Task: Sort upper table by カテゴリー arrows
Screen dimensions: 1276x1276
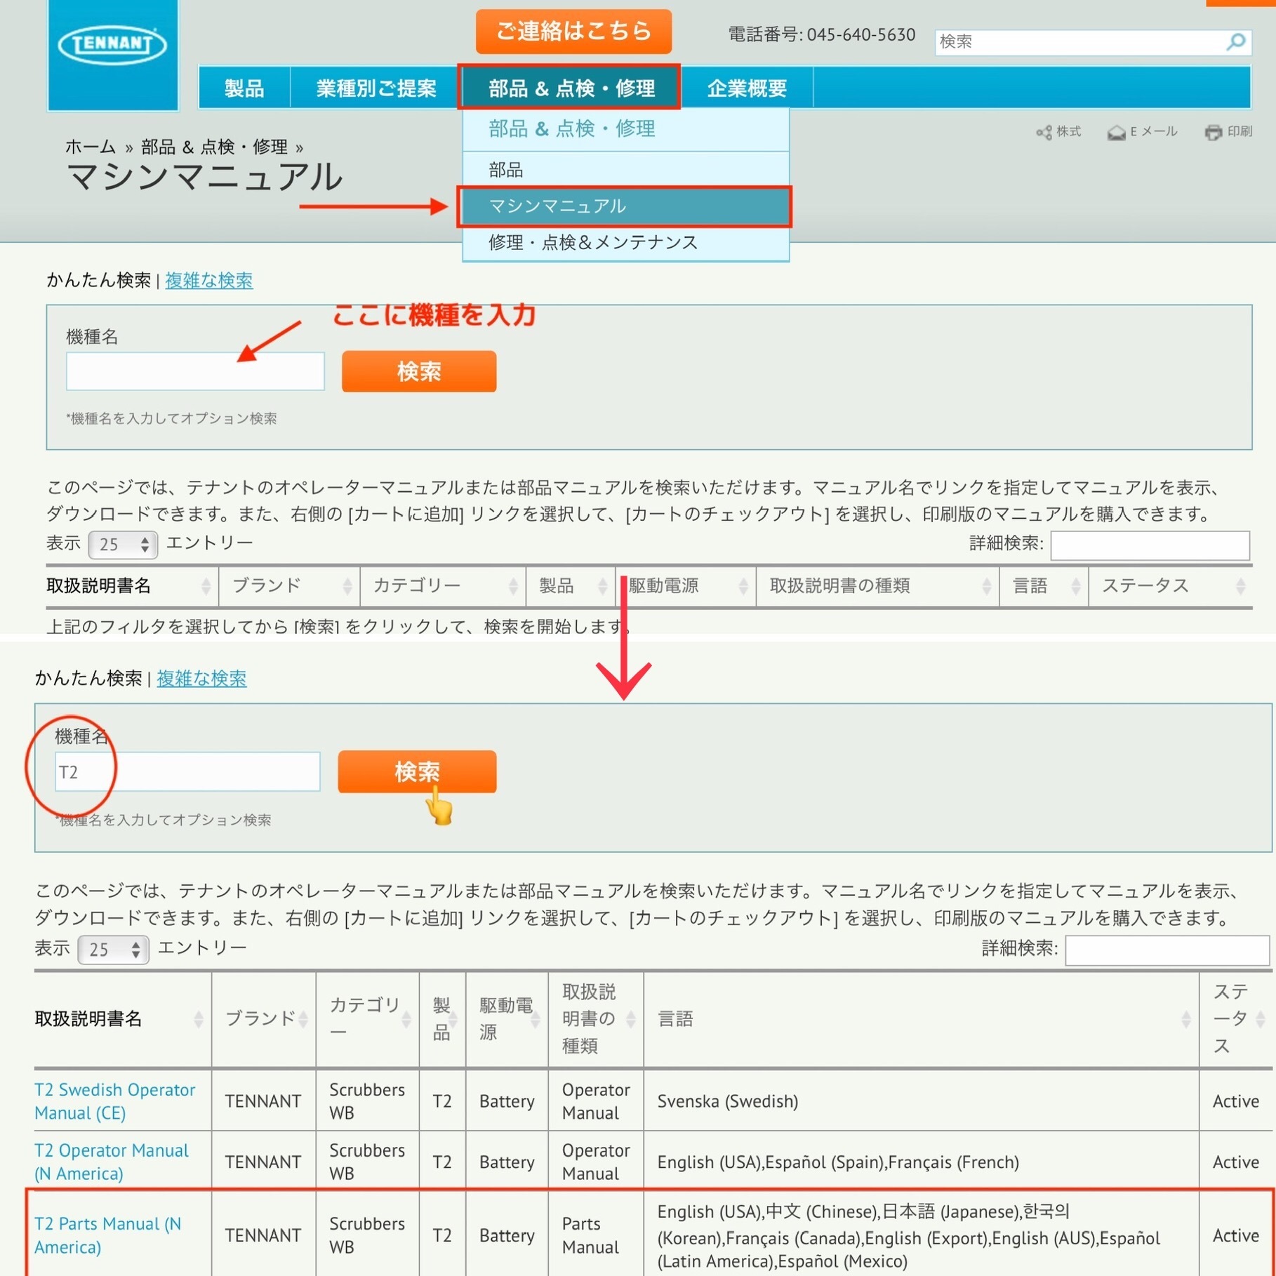Action: coord(513,586)
